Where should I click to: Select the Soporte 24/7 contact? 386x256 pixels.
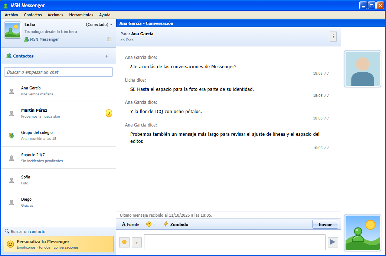[59, 158]
